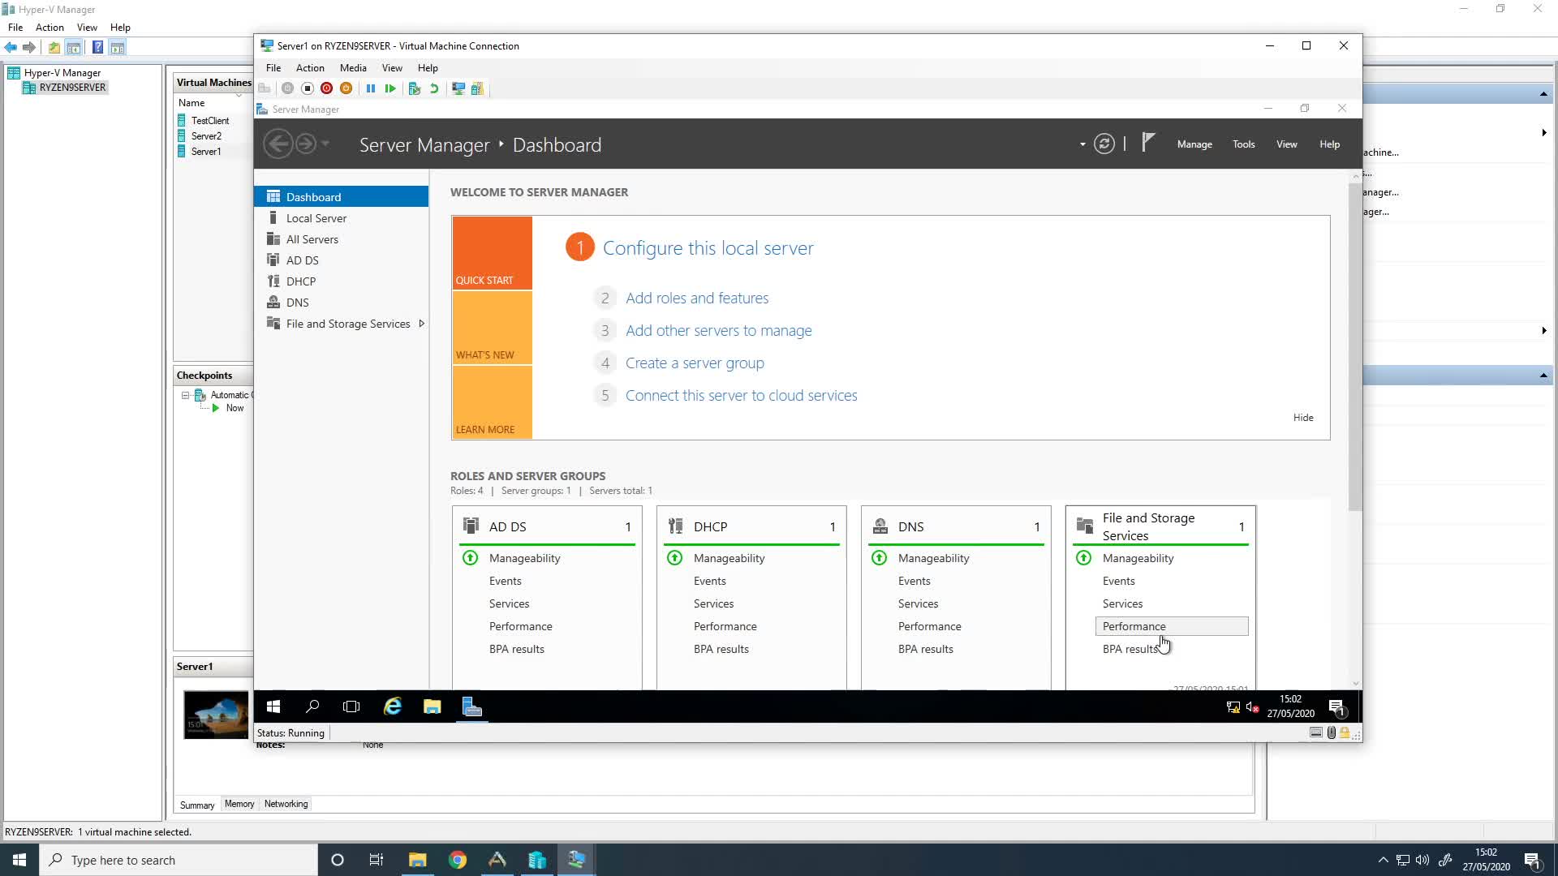Click the VM search magnifier icon
1558x876 pixels.
[x=312, y=706]
